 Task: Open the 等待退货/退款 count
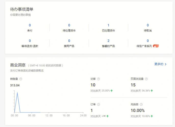(30, 41)
